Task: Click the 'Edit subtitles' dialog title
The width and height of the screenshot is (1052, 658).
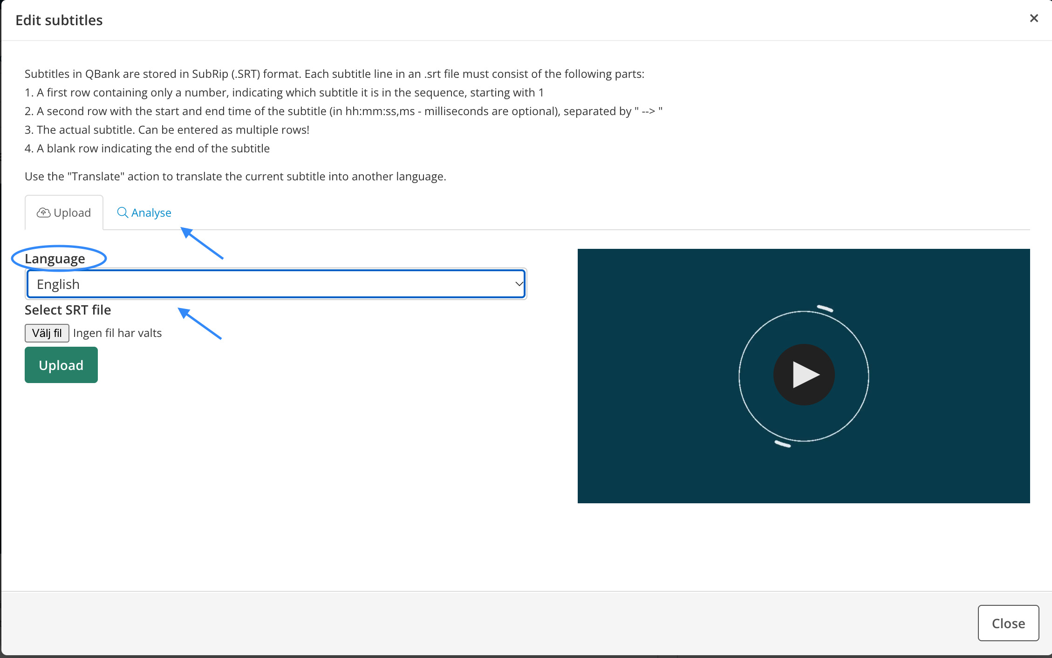Action: [59, 20]
